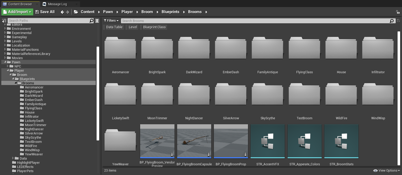Click the save search icon beside Search Brooms
This screenshot has height=175, width=402.
(398, 21)
